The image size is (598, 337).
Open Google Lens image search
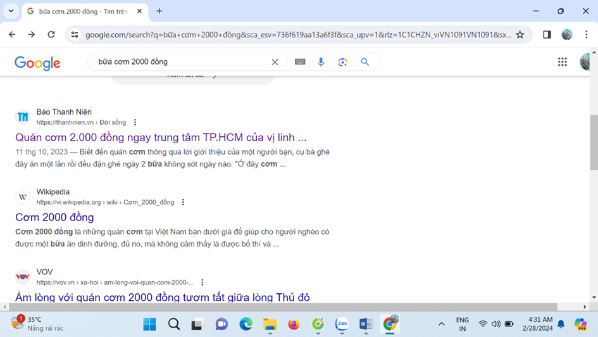[x=342, y=62]
